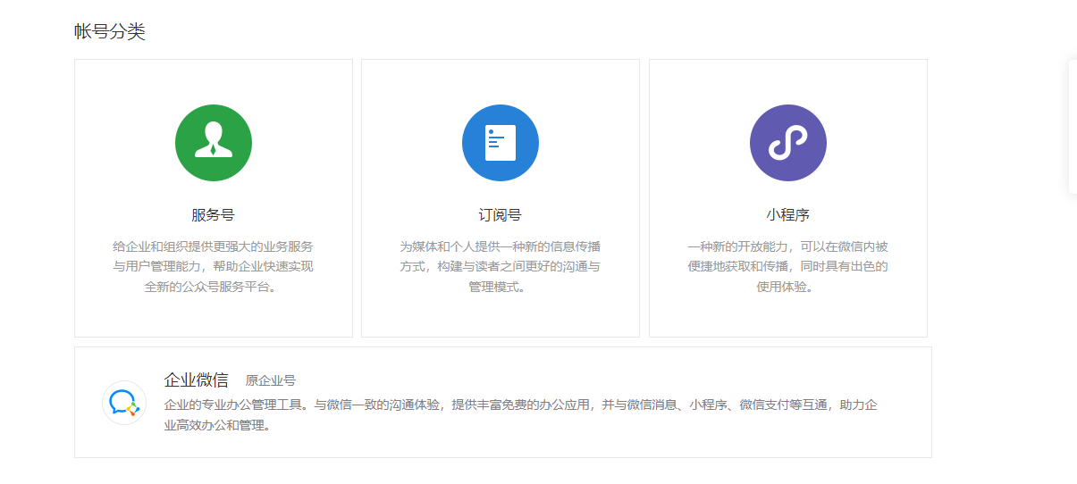The image size is (1077, 484).
Task: Click the 企业微信 description beginning 企业的专业办公管理工具
Action: [521, 415]
